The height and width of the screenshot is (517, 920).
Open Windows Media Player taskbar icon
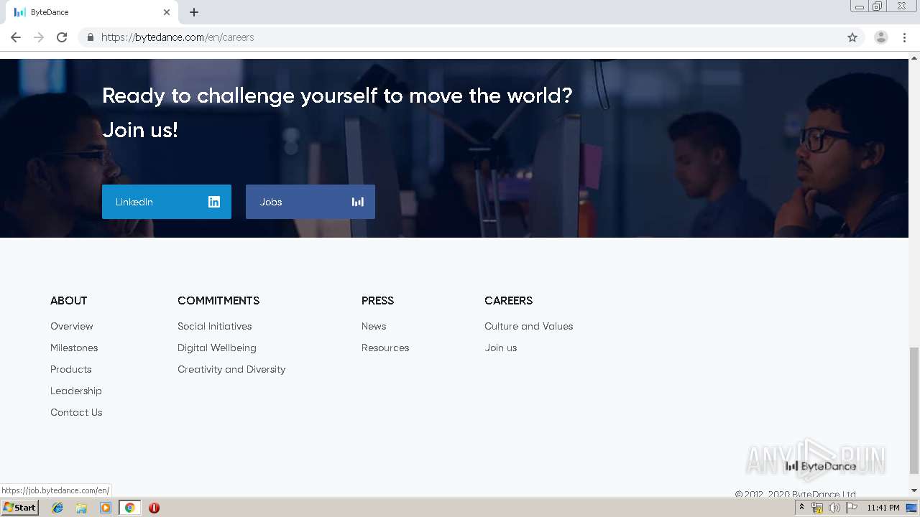click(106, 508)
